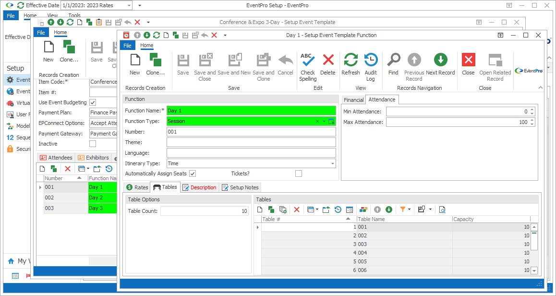Screen dimensions: 556x296
Task: Move table down with green arrow in Tables toolbar
Action: 389,210
